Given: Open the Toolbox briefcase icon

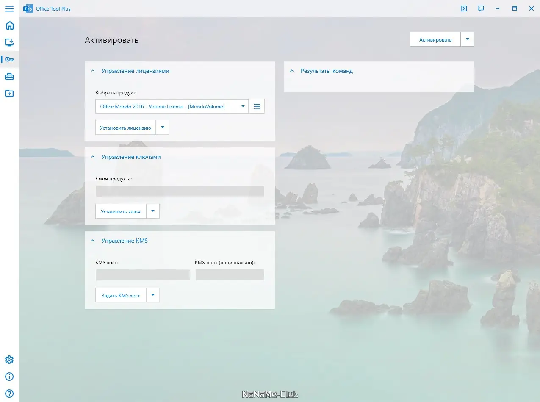Looking at the screenshot, I should (x=9, y=76).
